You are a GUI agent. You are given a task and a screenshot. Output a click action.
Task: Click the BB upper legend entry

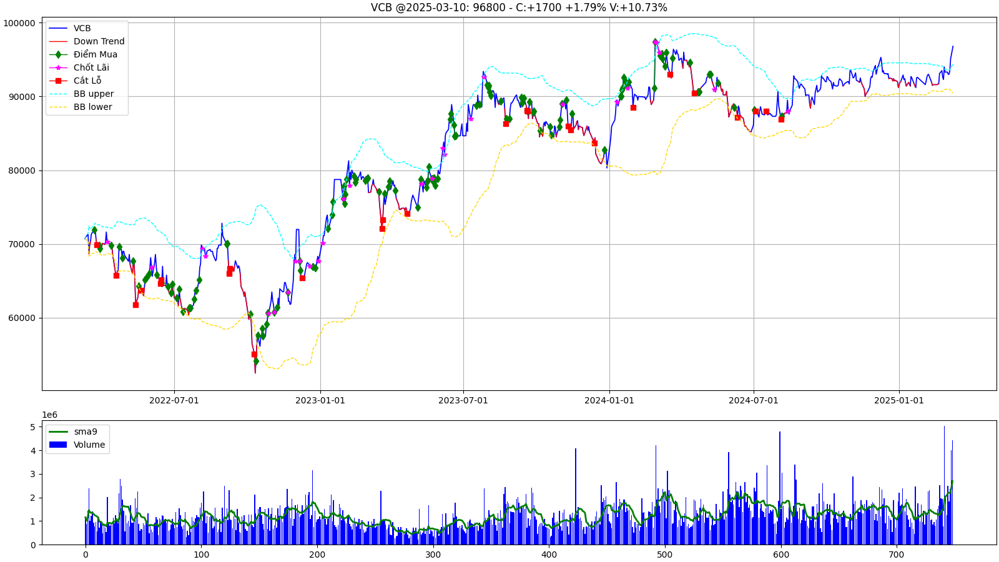pos(81,94)
